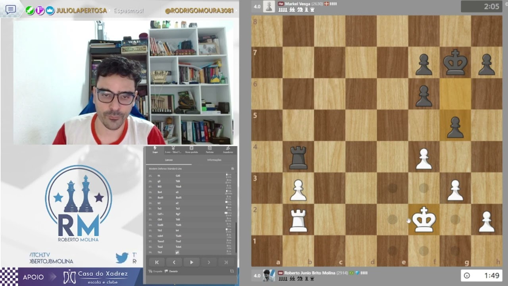Viewport: 508px width, 286px height.
Task: Click Markel Vesga pawn avatar
Action: [269, 6]
